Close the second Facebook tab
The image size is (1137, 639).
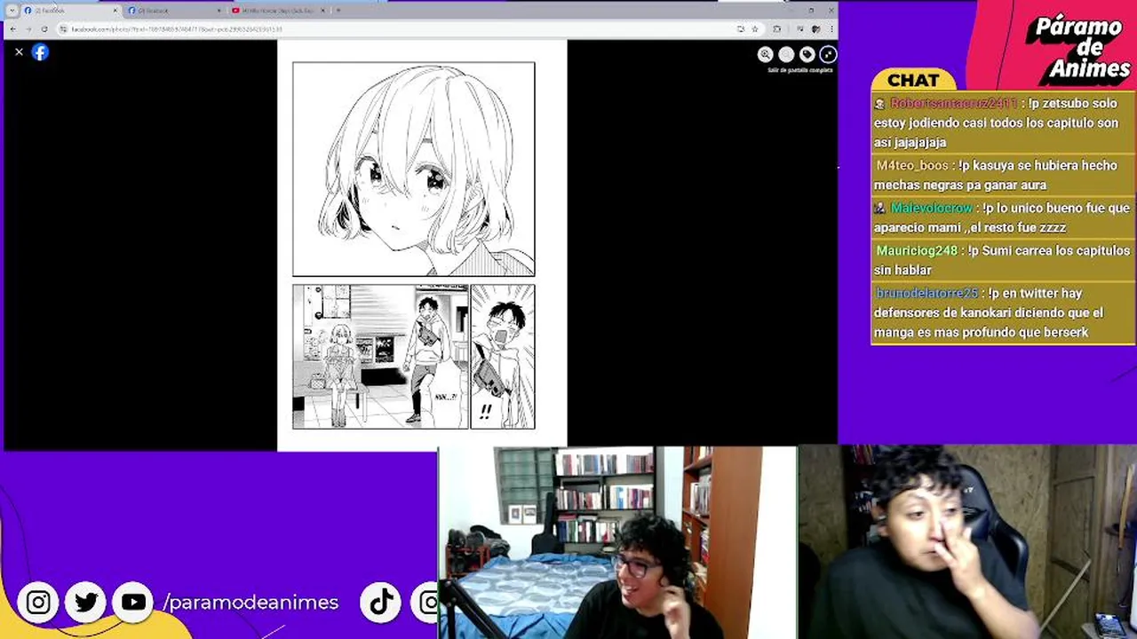pos(219,11)
